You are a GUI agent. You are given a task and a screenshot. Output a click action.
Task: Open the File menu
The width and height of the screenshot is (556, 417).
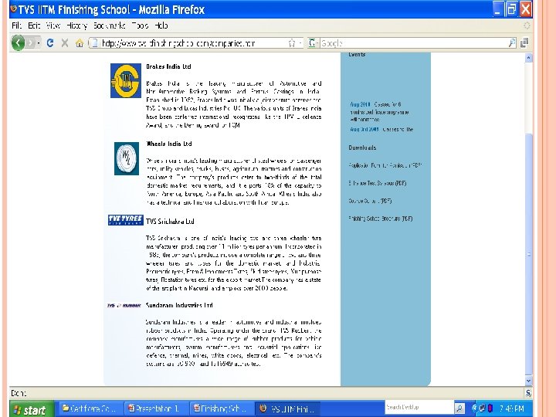tap(16, 25)
